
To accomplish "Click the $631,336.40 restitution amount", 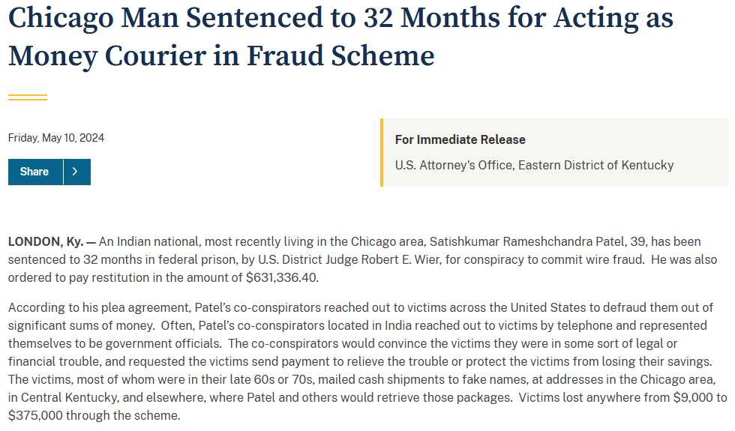I will tap(282, 278).
